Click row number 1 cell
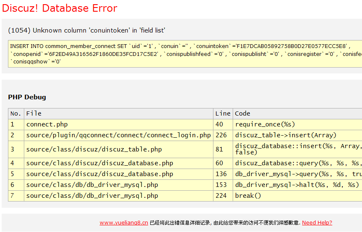This screenshot has width=362, height=232. [16, 124]
